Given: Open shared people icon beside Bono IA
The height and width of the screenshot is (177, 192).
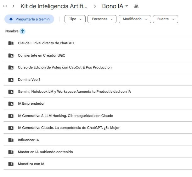Looking at the screenshot, I should point(136,6).
